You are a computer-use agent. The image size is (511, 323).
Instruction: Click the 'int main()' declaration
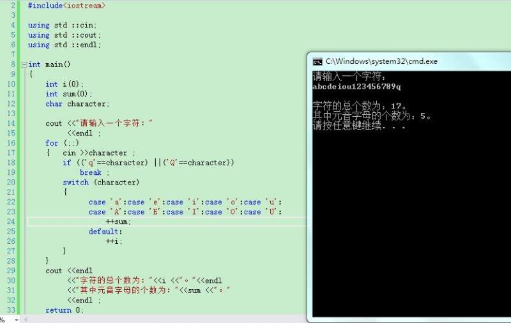click(49, 64)
